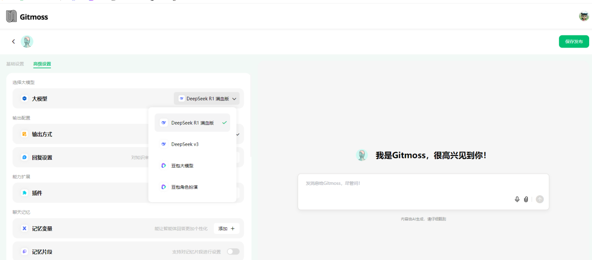Image resolution: width=592 pixels, height=260 pixels.
Task: Click the 保存发布 button
Action: pyautogui.click(x=574, y=42)
